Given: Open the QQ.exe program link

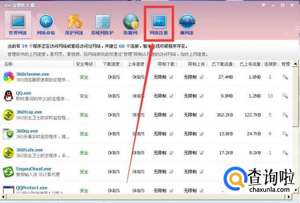Looking at the screenshot, I should click(x=23, y=93).
